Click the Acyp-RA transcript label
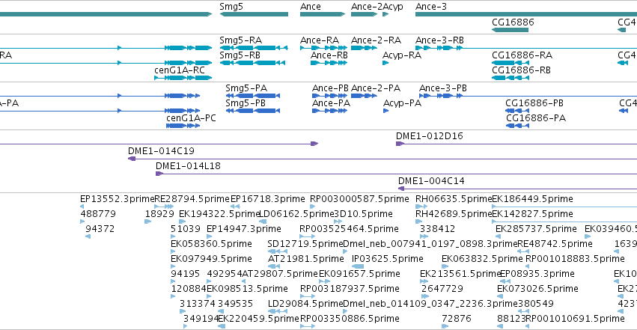Image resolution: width=637 pixels, height=330 pixels. click(x=402, y=55)
